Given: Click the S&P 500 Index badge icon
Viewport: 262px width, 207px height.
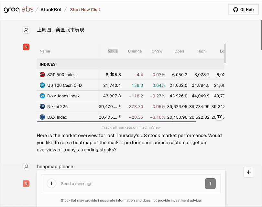Looking at the screenshot, I should [x=42, y=74].
